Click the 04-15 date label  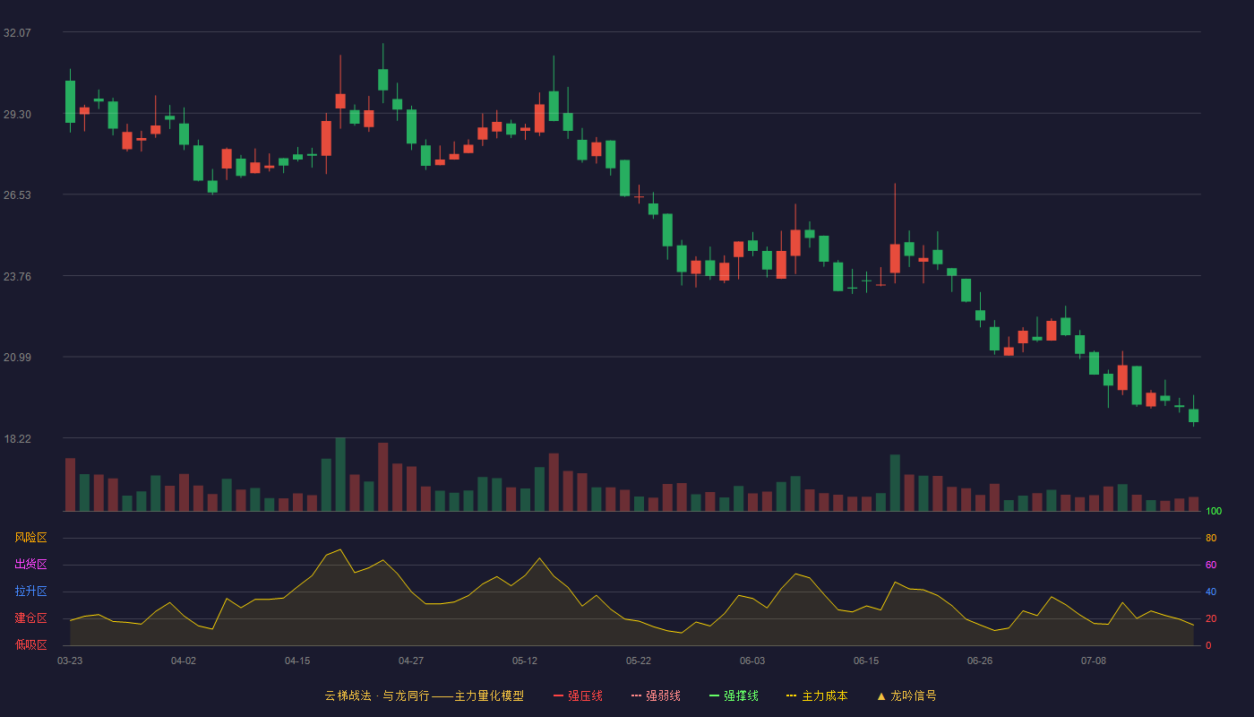297,661
